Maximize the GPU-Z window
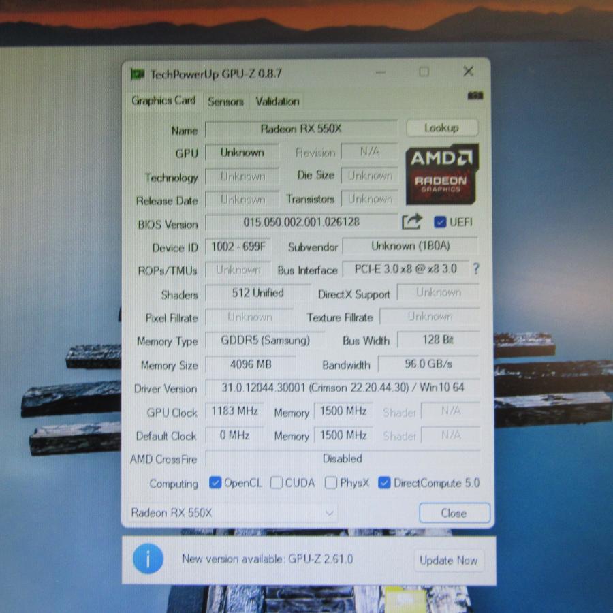This screenshot has width=613, height=613. pos(424,72)
